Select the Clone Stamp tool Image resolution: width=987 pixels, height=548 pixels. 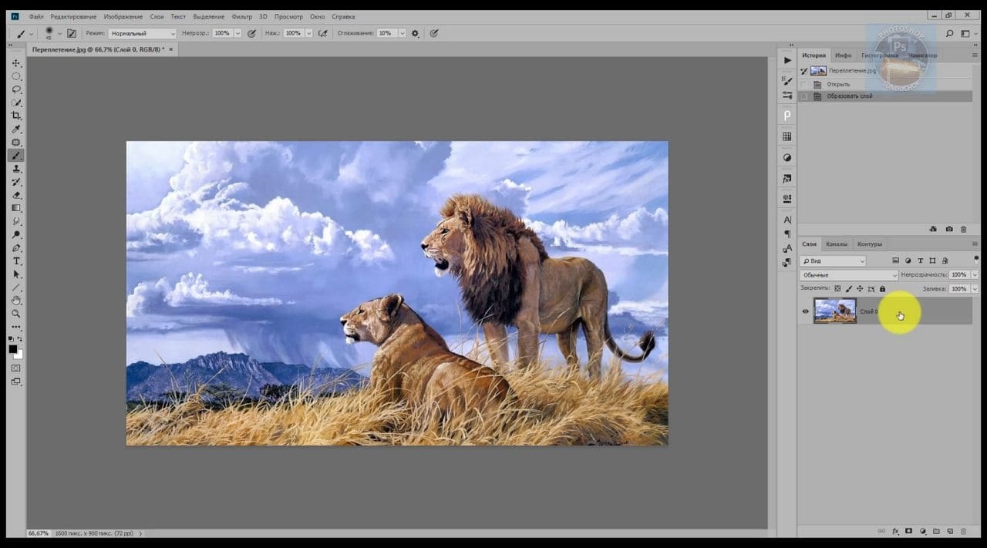tap(16, 169)
